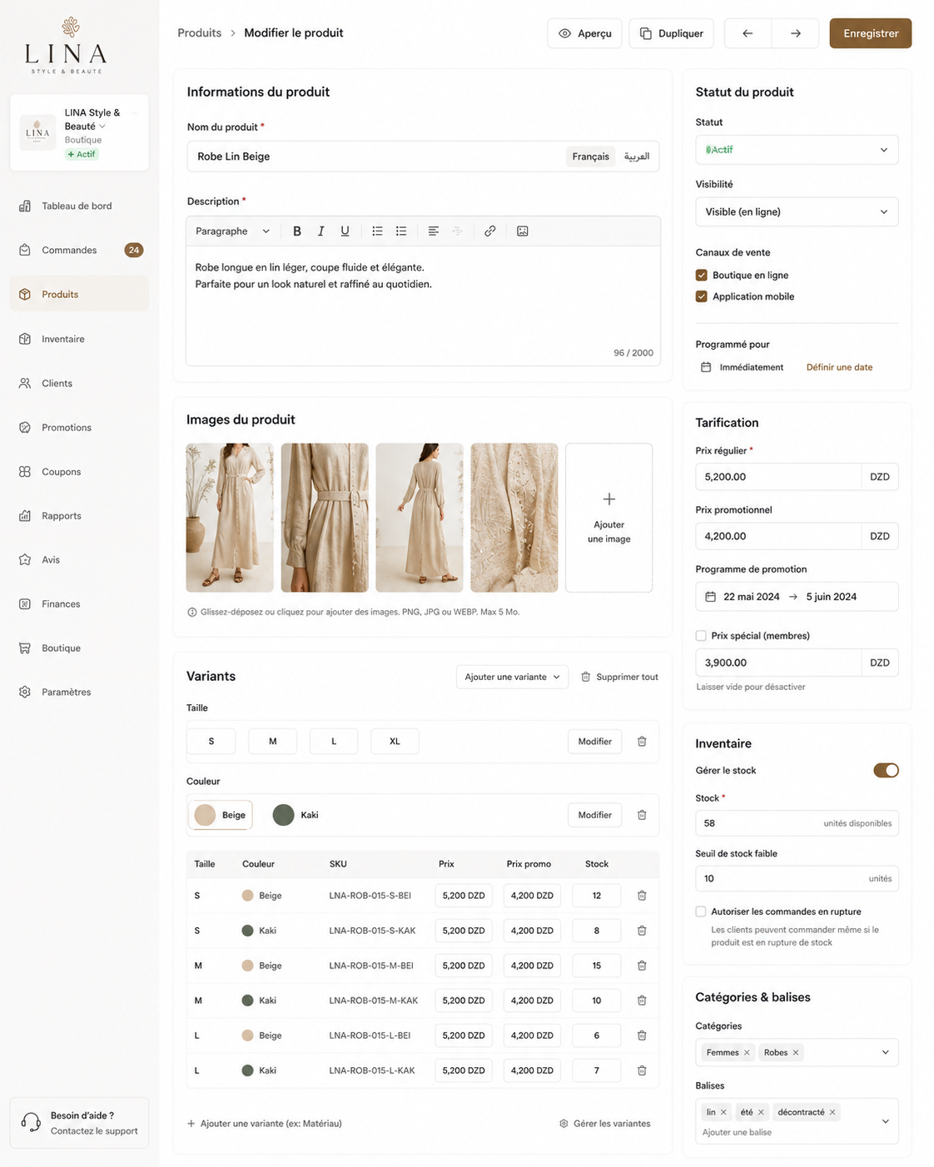
Task: Enable Prix spécial (membres) checkbox
Action: tap(701, 636)
